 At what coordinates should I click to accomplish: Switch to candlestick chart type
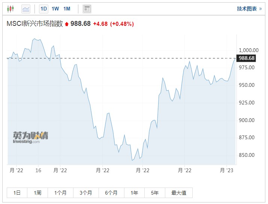coord(10,9)
